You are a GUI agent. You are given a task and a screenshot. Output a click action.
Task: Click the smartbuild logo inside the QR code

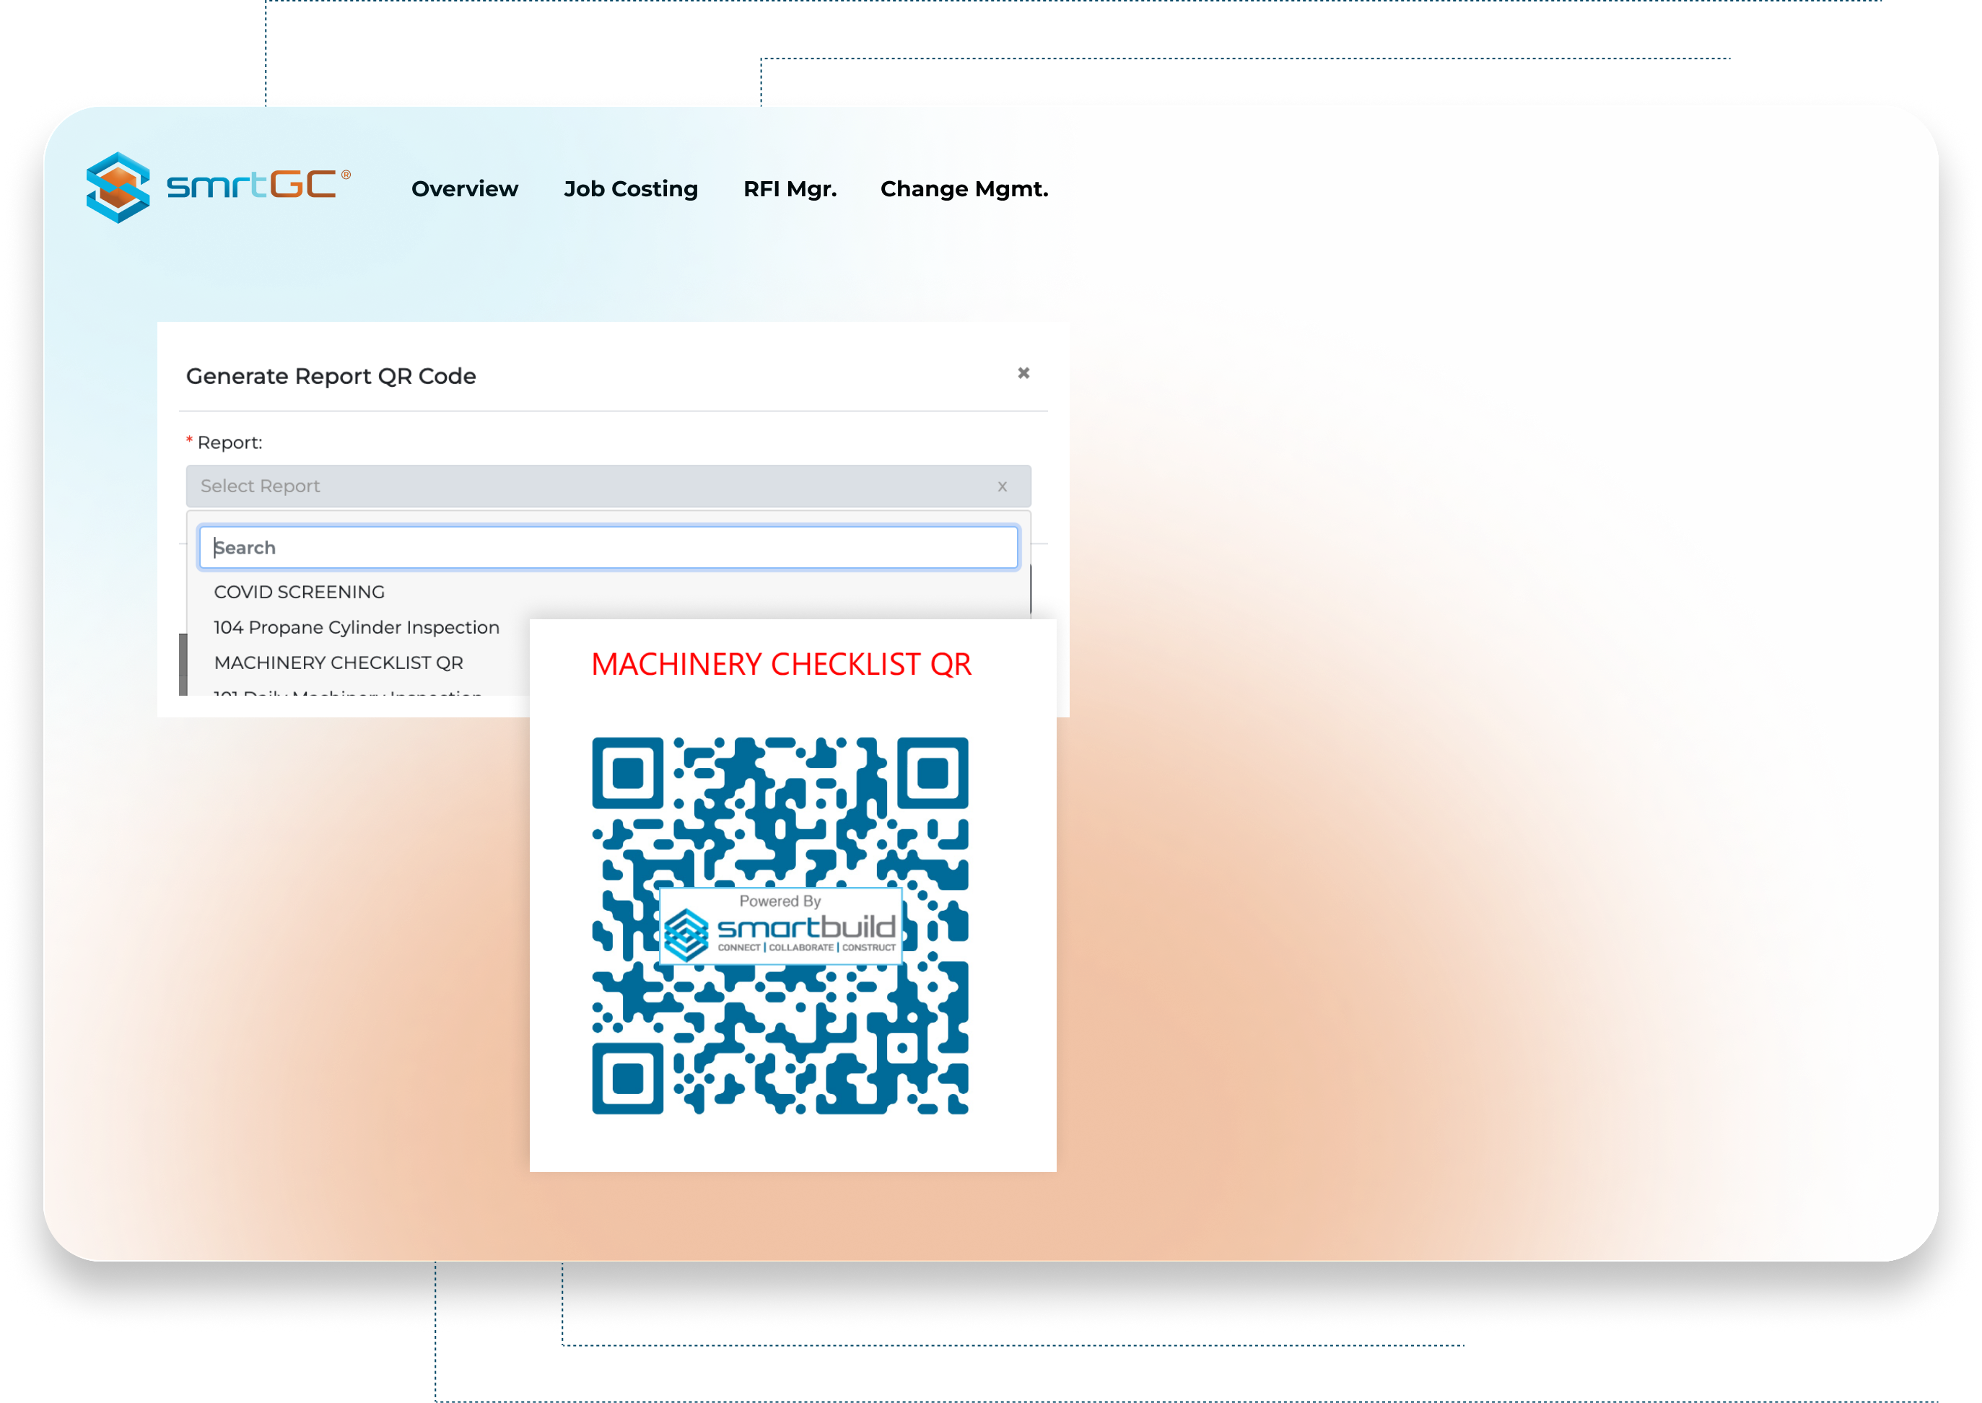tap(780, 927)
